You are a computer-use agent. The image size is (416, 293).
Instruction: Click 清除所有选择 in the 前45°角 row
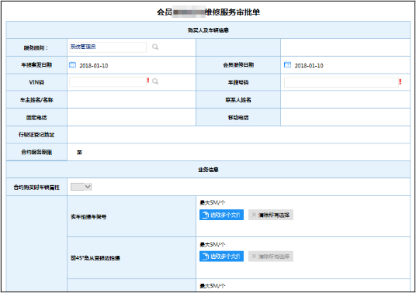[271, 256]
